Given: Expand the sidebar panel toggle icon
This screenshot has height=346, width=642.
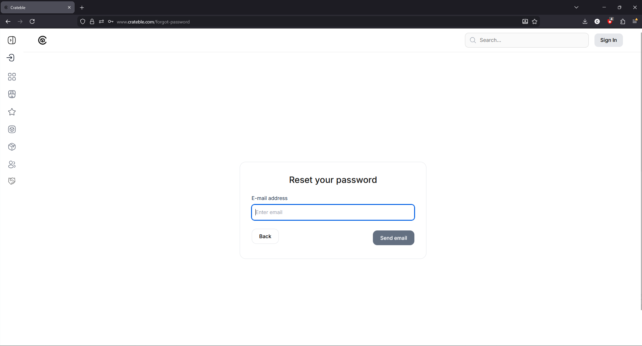Looking at the screenshot, I should pyautogui.click(x=12, y=40).
